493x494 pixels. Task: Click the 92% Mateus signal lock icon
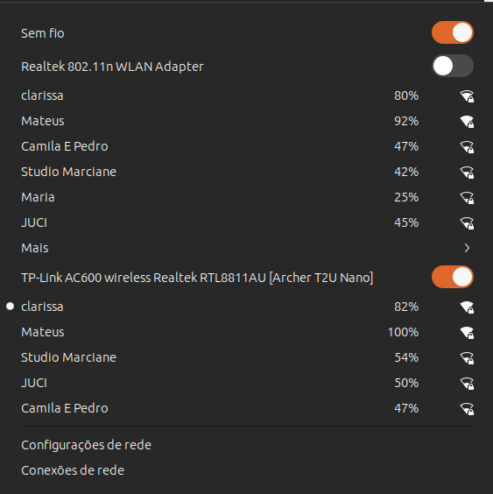click(467, 122)
